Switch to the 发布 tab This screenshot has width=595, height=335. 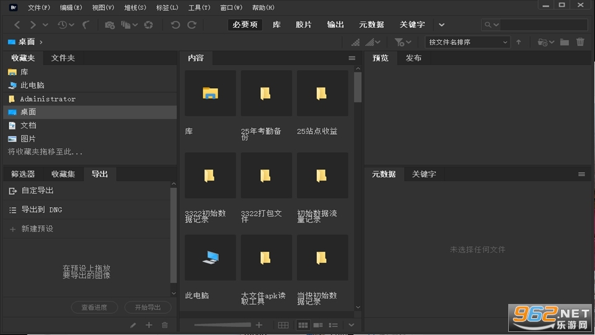[413, 58]
